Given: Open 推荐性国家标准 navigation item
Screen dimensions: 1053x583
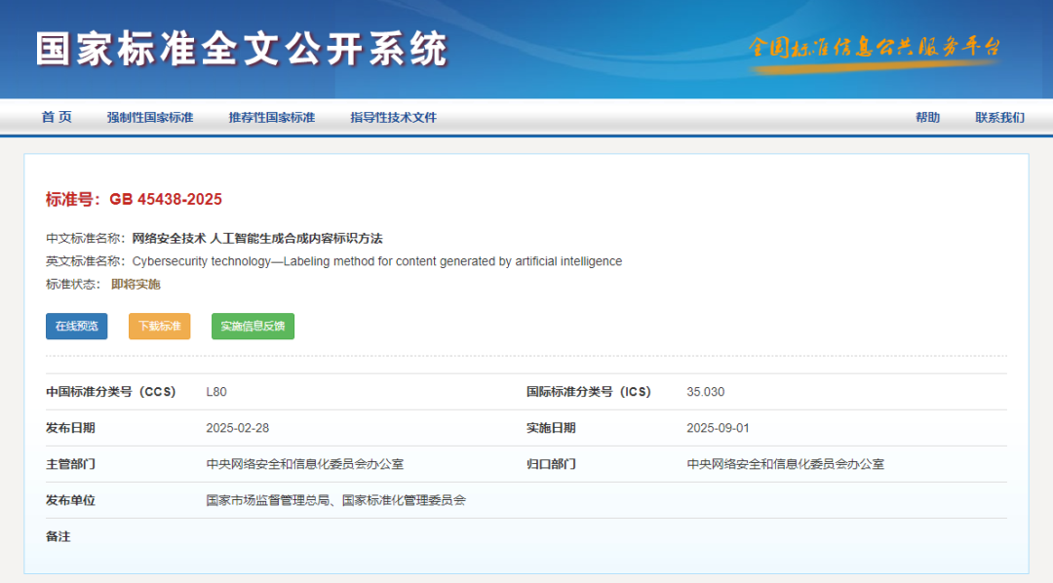Looking at the screenshot, I should pyautogui.click(x=272, y=118).
